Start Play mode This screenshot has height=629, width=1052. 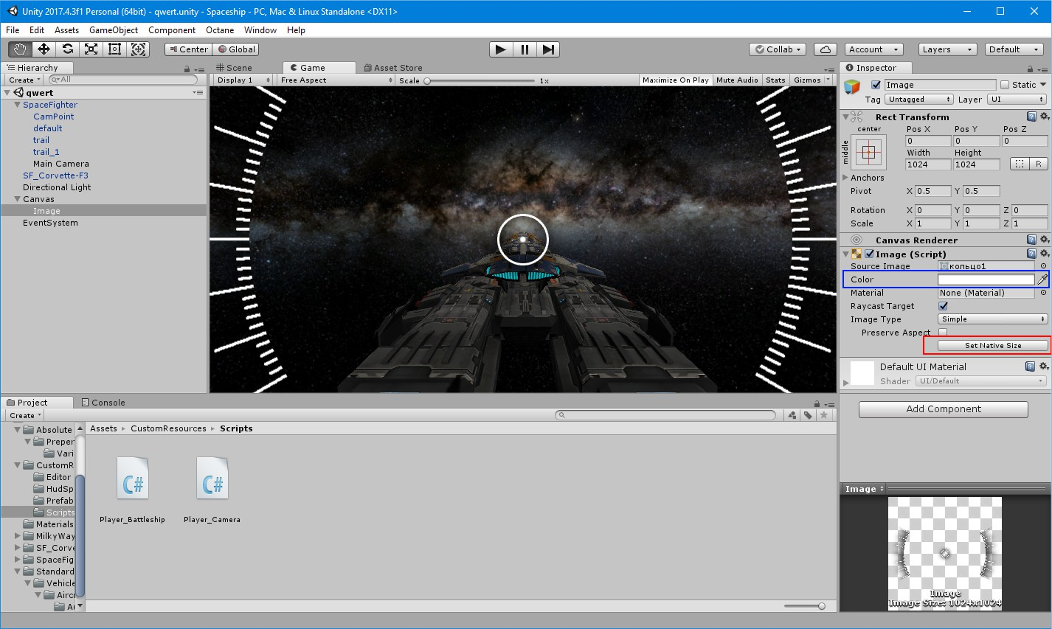(501, 49)
